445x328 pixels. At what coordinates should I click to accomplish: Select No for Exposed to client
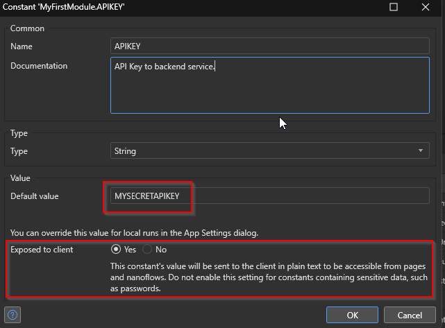(x=147, y=250)
